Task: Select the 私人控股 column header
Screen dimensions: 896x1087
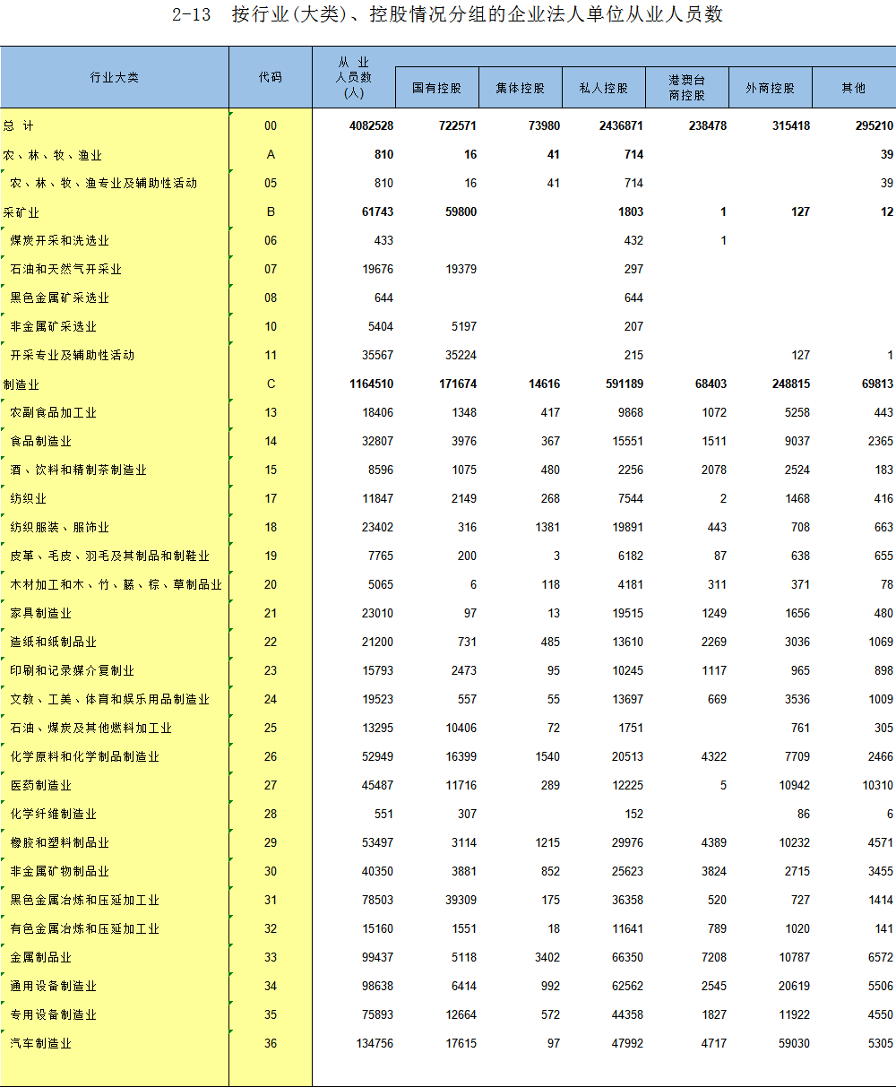Action: pos(604,89)
